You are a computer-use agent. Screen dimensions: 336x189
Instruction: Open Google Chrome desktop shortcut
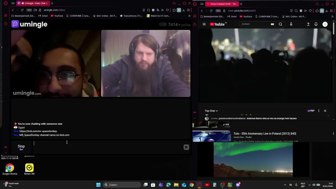click(x=10, y=169)
